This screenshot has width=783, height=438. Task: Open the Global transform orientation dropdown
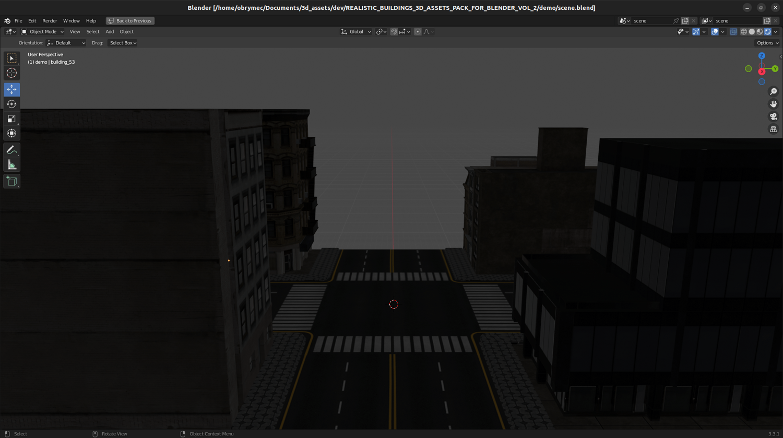pos(356,32)
